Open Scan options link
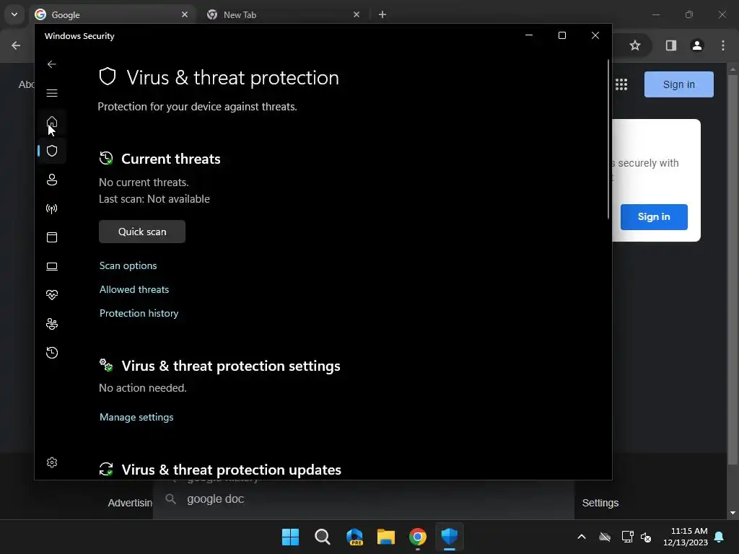This screenshot has width=739, height=554. (128, 265)
